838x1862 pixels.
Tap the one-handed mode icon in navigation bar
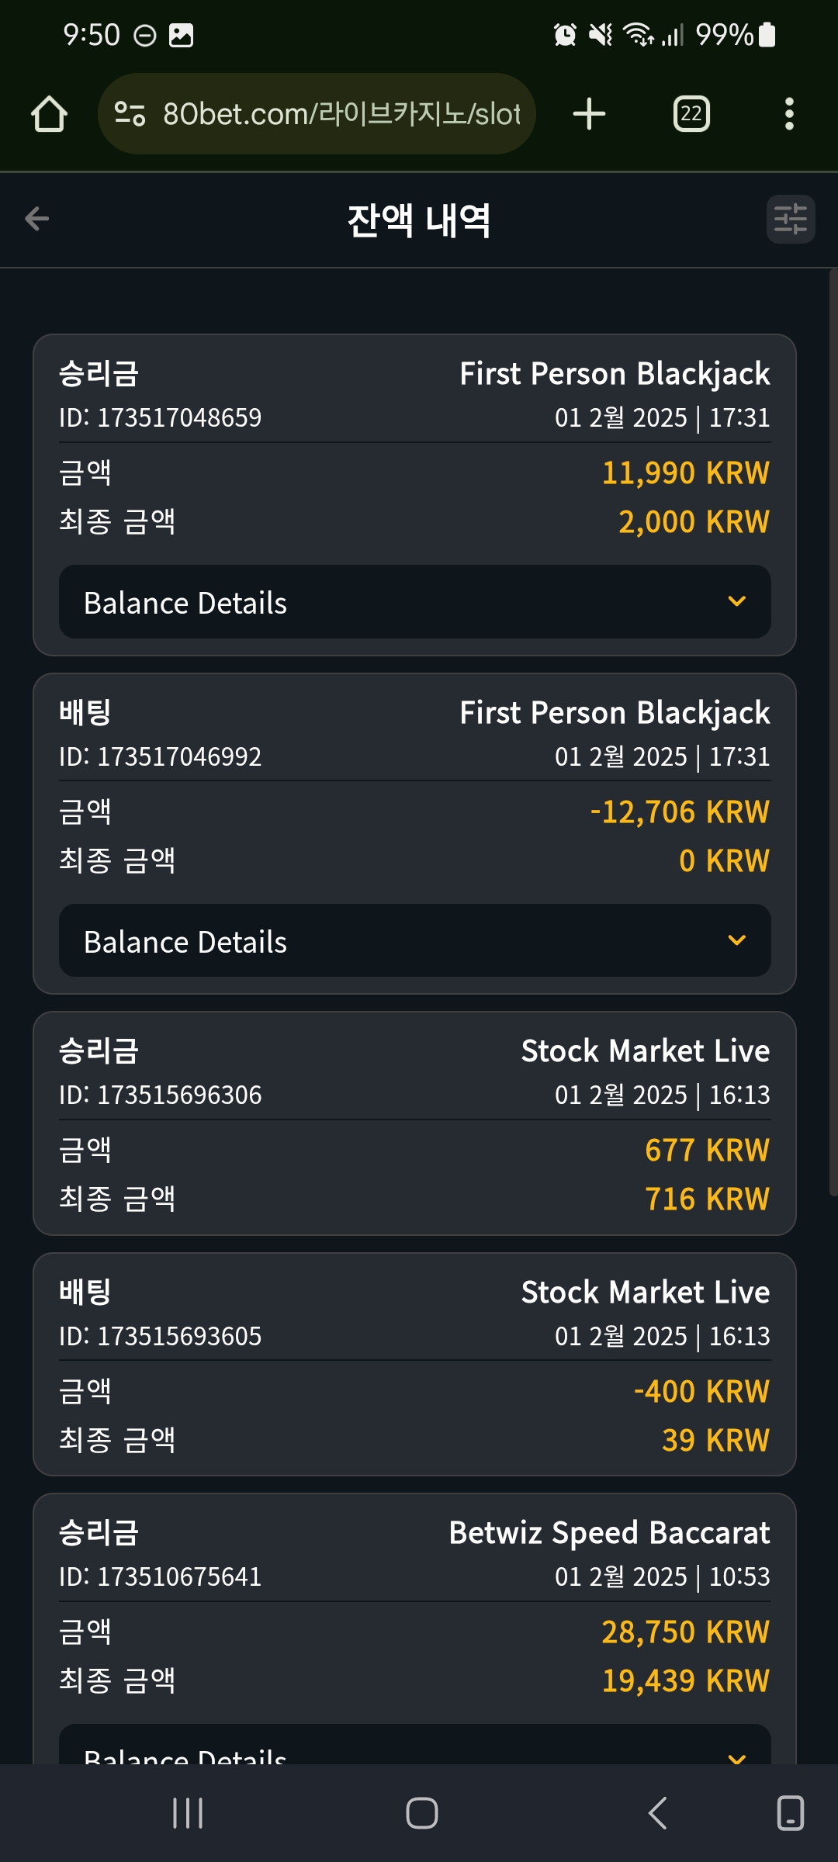(x=790, y=1813)
